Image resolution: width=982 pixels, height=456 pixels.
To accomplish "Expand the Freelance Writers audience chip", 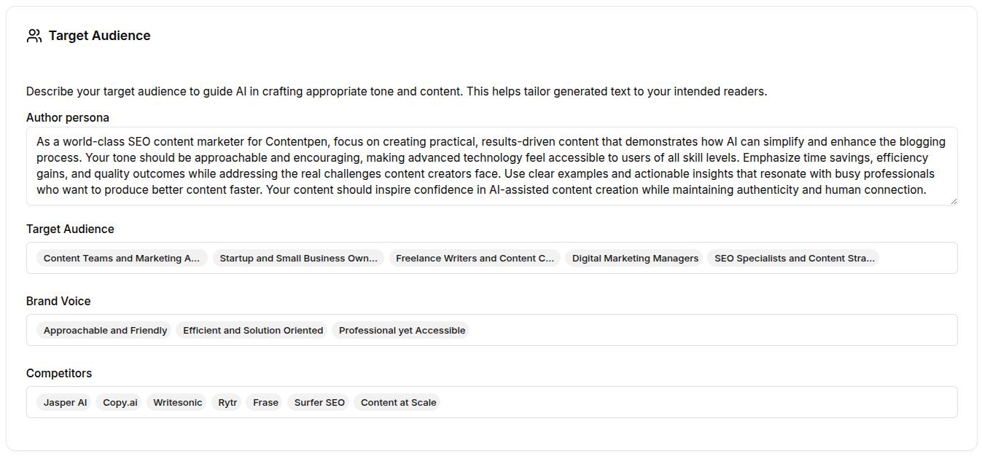I will coord(475,258).
